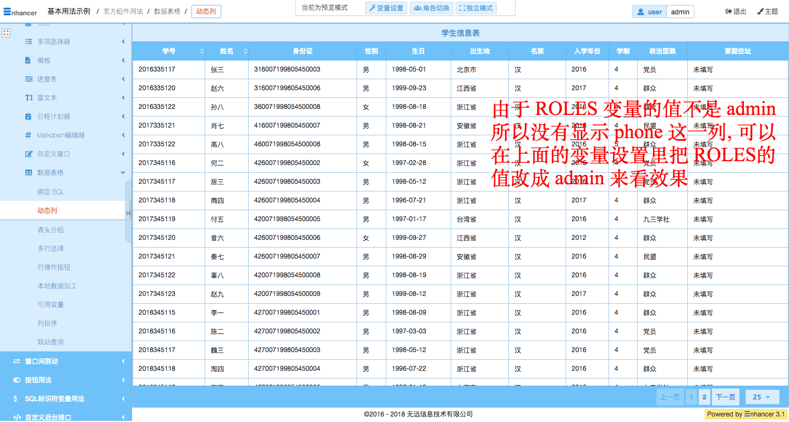The image size is (789, 422).
Task: Open the page size dropdown showing 25
Action: click(x=762, y=397)
